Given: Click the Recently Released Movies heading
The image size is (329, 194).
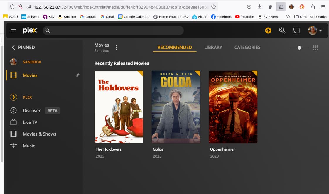Looking at the screenshot, I should click(x=122, y=63).
